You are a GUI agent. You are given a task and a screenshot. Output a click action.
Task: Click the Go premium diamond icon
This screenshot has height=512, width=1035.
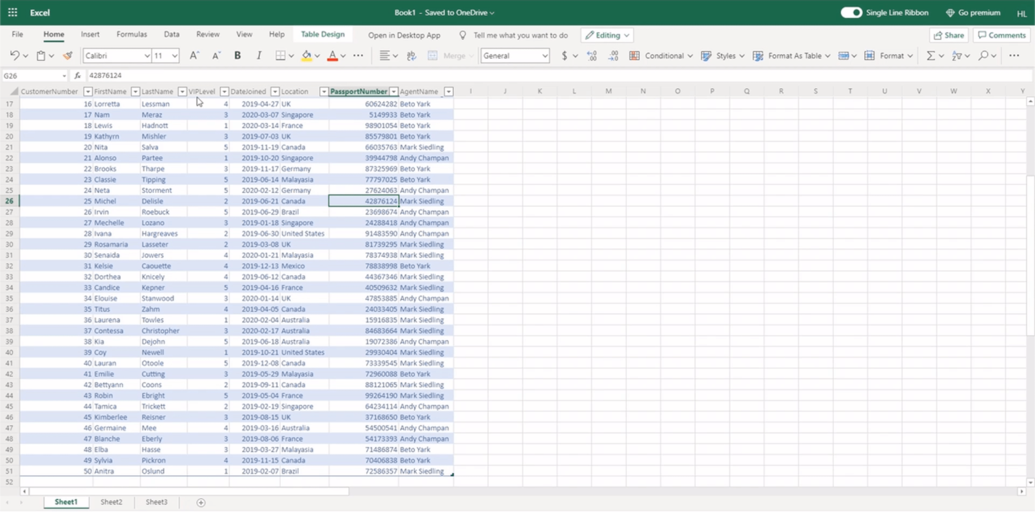950,12
